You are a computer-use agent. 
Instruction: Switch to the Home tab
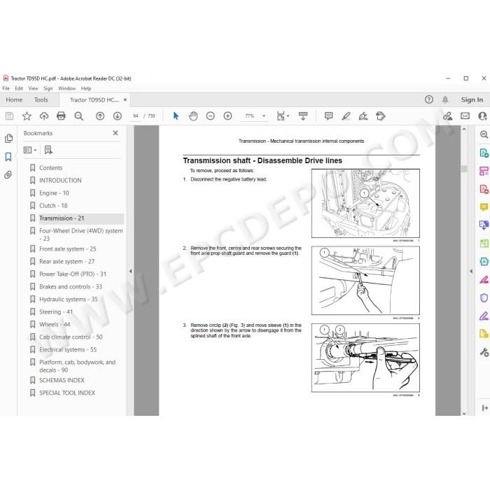tap(14, 100)
